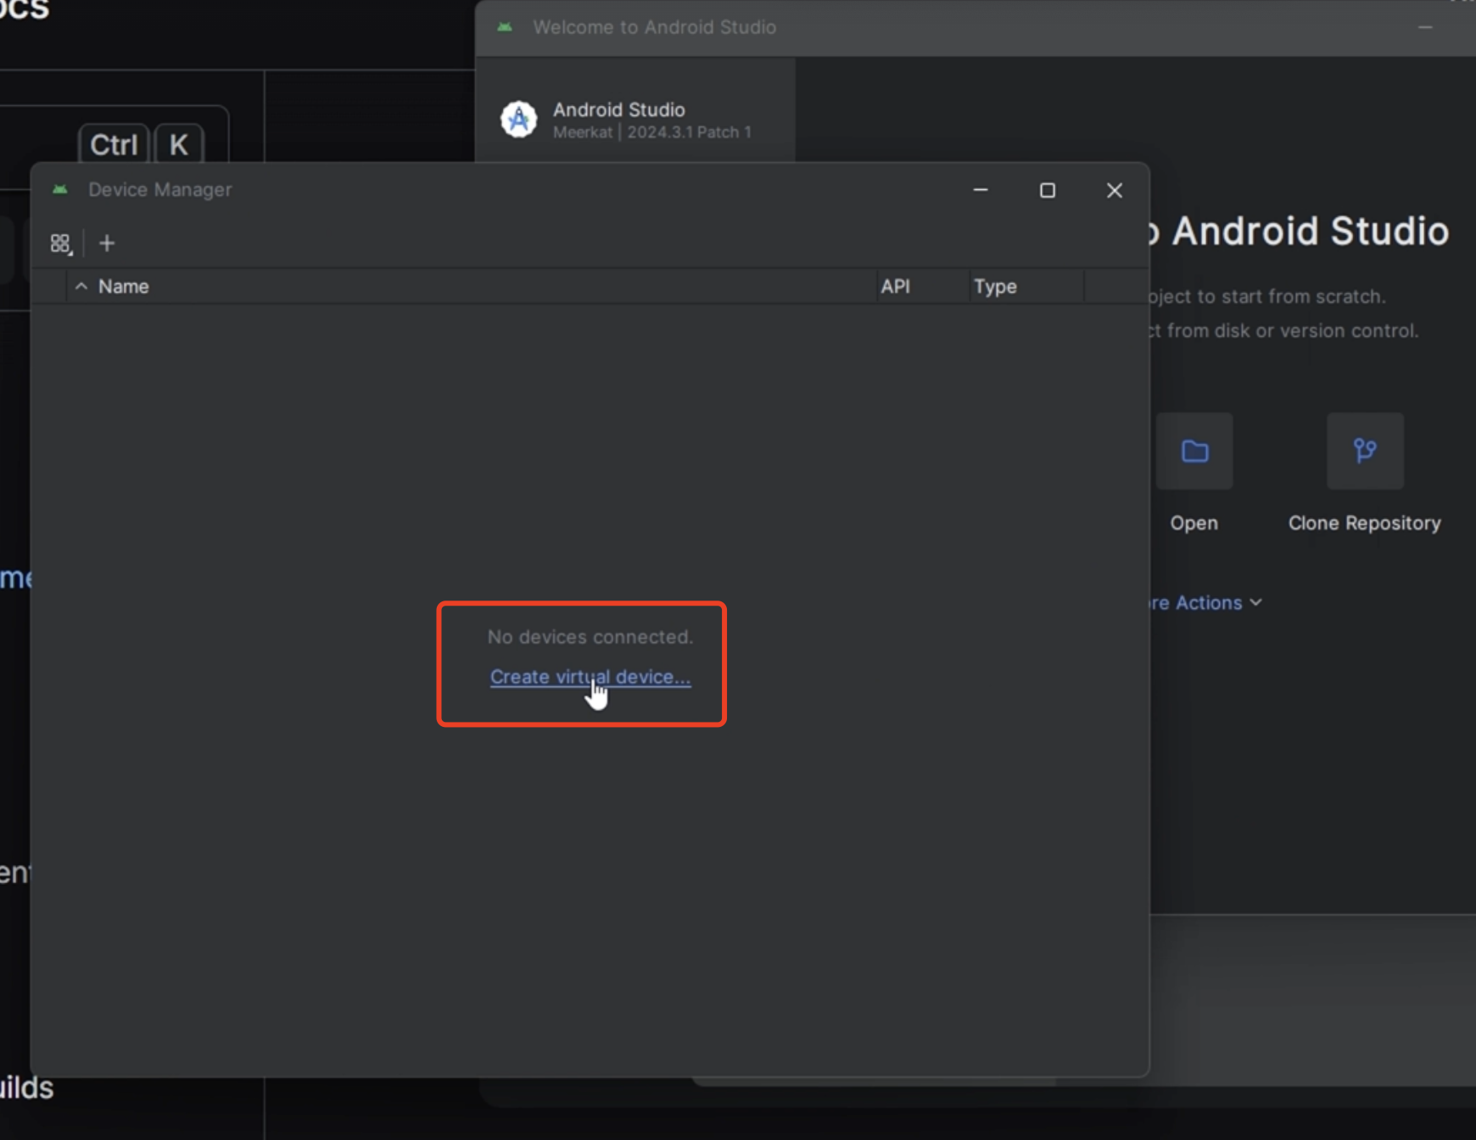Minimize the Welcome to Android Studio window
This screenshot has width=1476, height=1140.
(x=1425, y=27)
